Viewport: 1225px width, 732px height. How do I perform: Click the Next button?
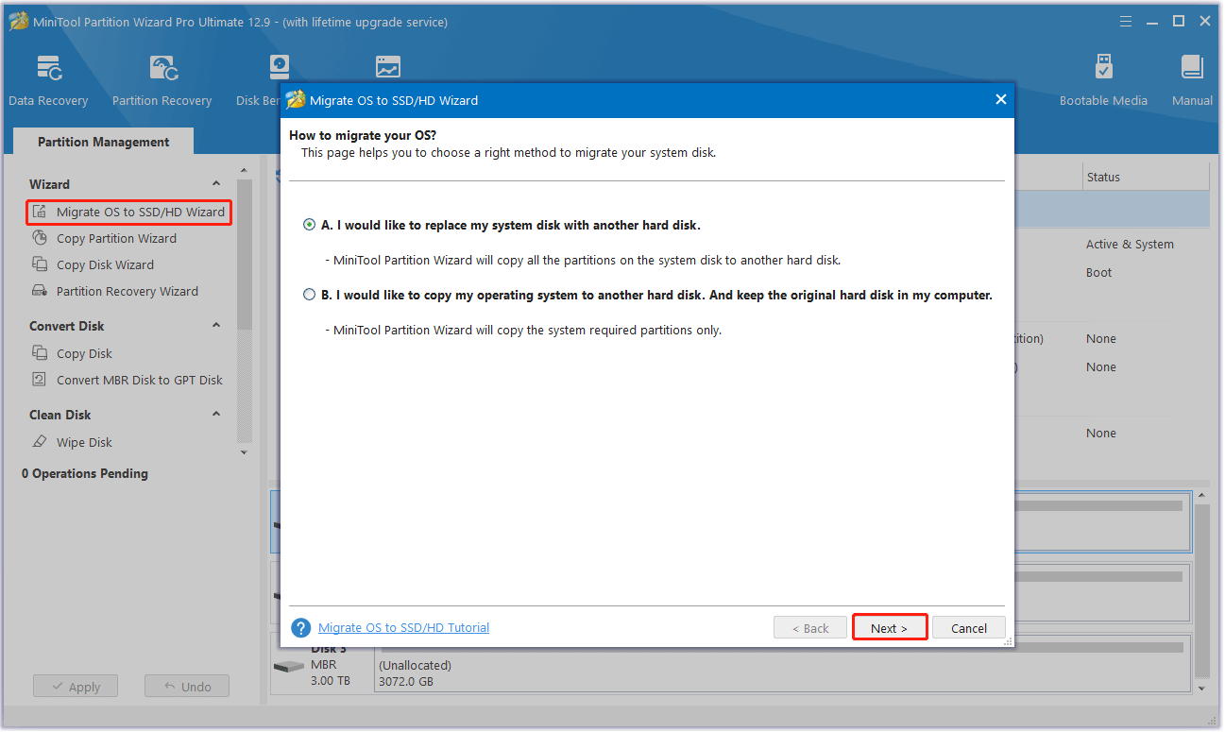[x=889, y=628]
